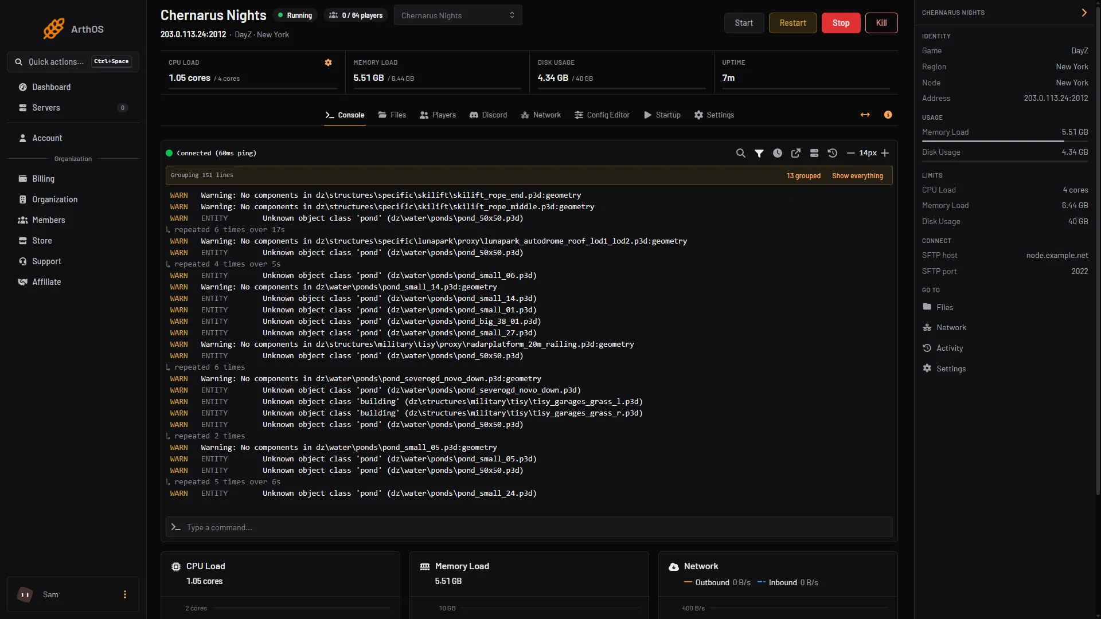Click the console filter funnel icon
The image size is (1101, 619).
759,153
